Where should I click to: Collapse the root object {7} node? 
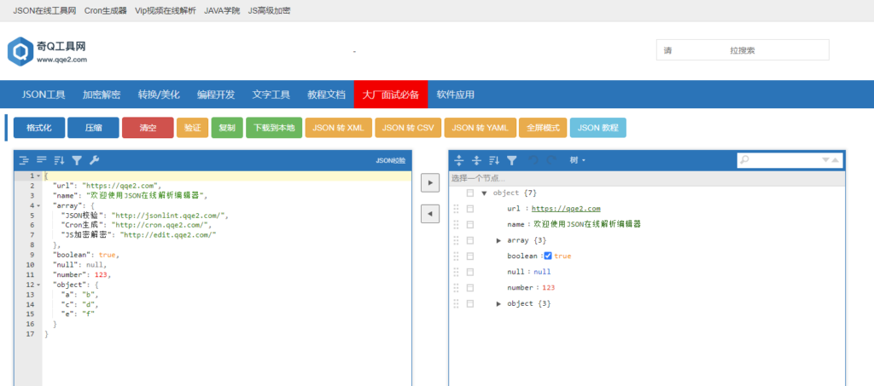[485, 193]
